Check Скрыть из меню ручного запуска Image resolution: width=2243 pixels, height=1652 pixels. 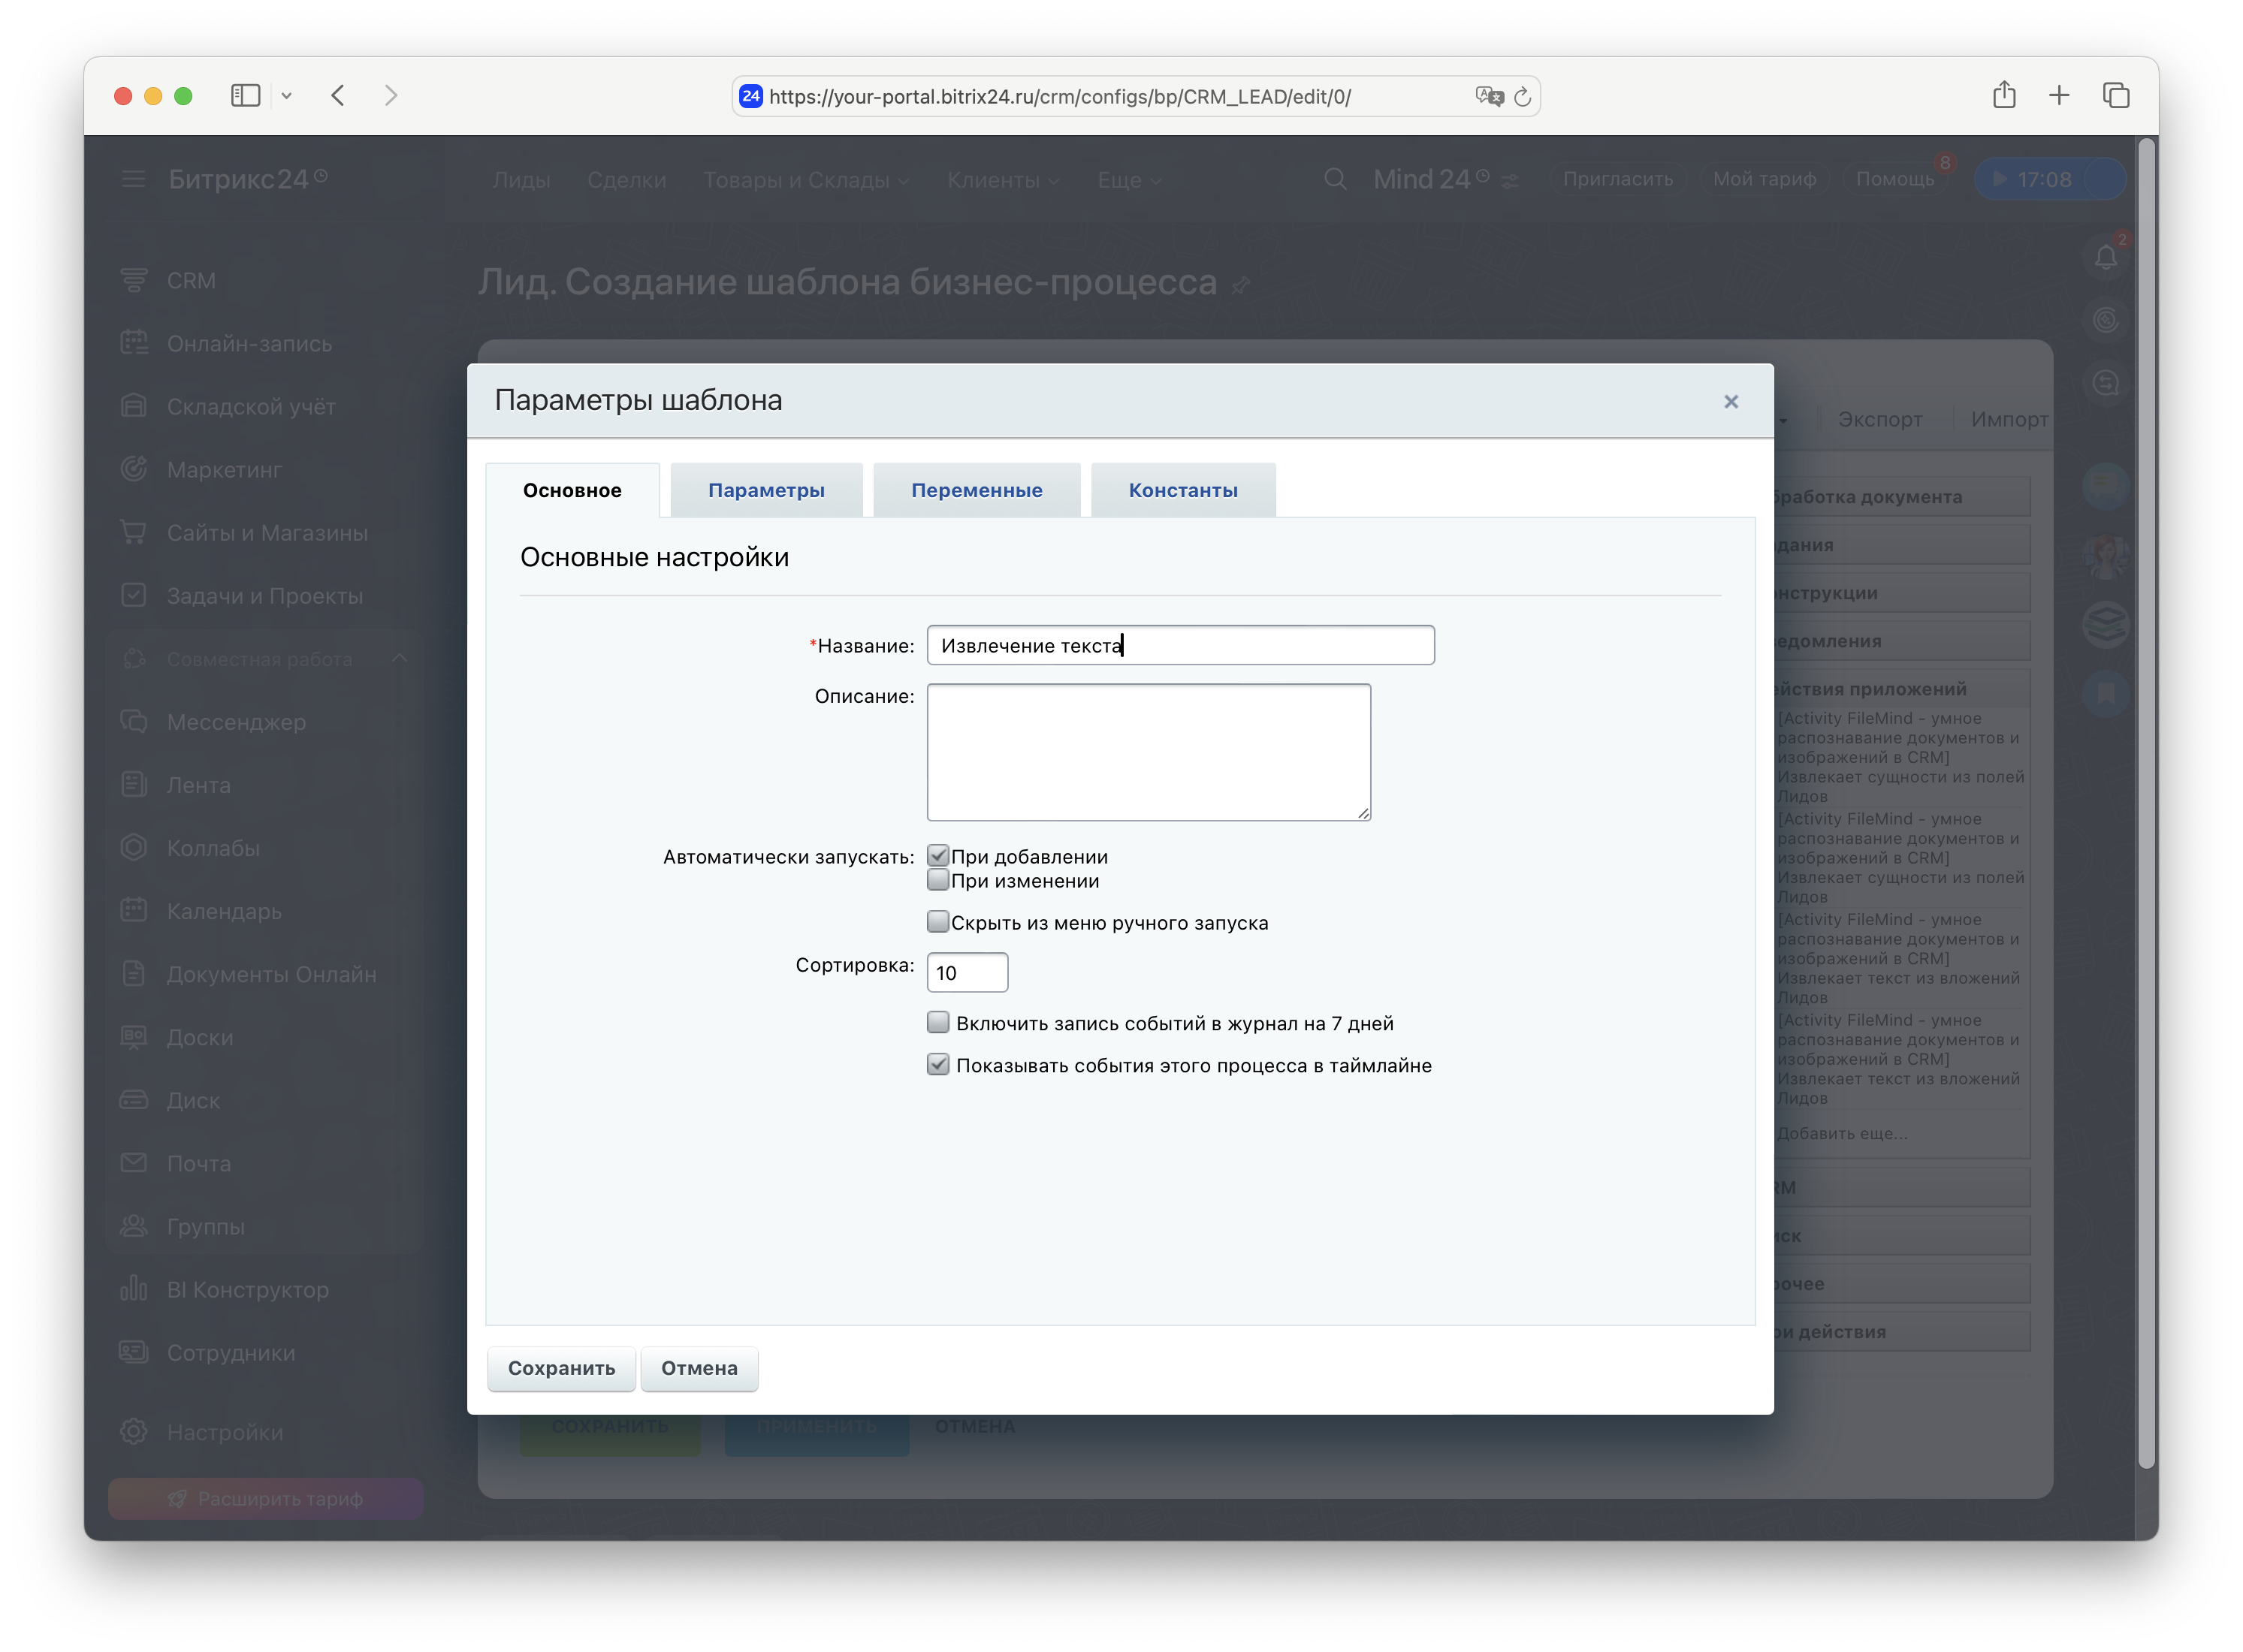pos(937,922)
